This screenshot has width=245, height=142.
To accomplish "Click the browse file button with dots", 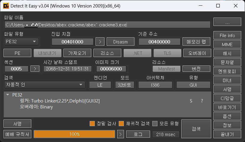I will 227,22.
